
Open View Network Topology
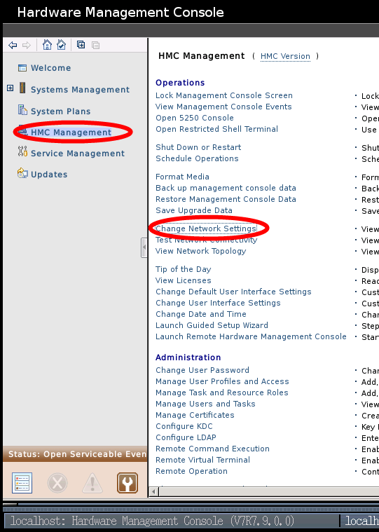click(200, 251)
